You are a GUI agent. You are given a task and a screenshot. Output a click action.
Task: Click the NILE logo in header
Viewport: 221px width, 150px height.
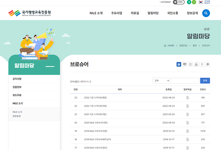click(30, 13)
